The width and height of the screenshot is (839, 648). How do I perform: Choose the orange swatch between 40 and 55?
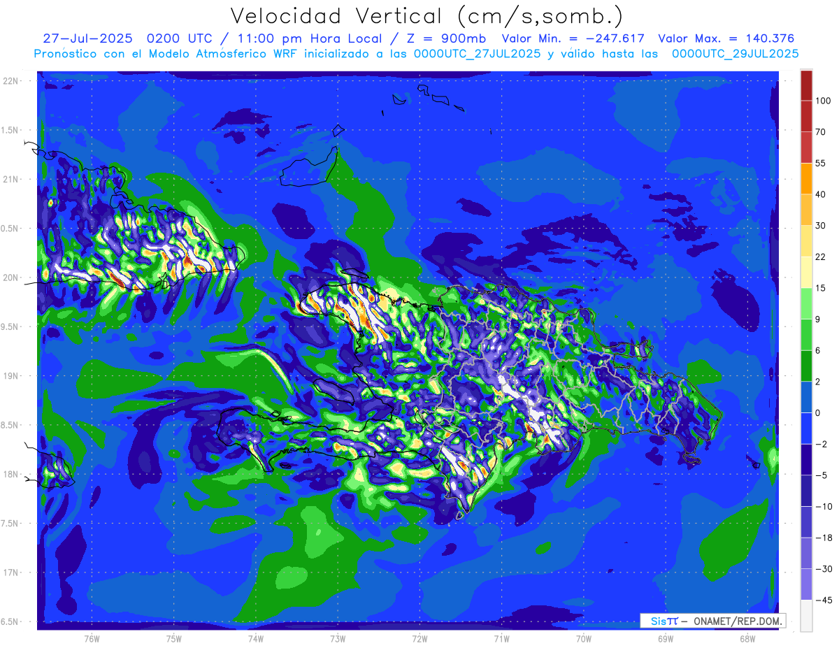pyautogui.click(x=806, y=178)
